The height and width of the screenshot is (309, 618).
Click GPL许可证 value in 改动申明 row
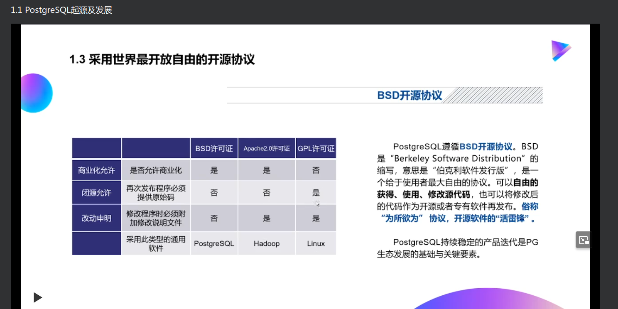pyautogui.click(x=316, y=218)
